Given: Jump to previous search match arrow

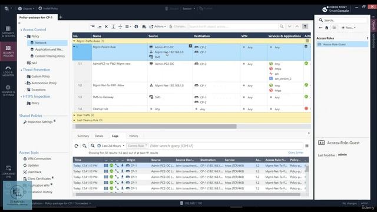Looking at the screenshot, I should pyautogui.click(x=297, y=26).
